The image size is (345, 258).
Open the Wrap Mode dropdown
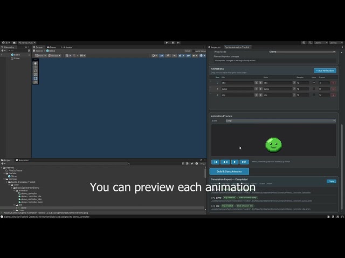point(302,52)
